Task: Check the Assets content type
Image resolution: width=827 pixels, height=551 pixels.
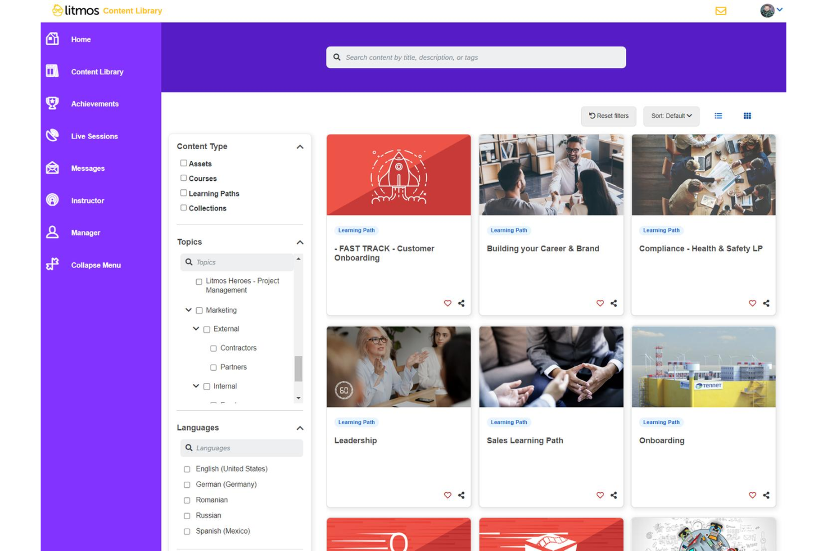Action: [183, 163]
